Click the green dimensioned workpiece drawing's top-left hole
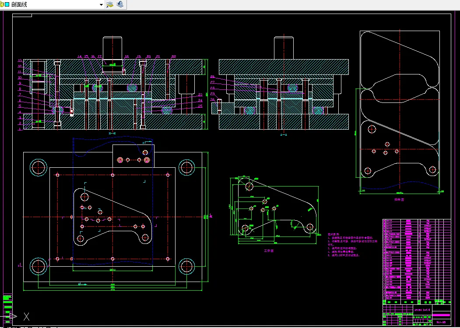460x328 pixels. coord(249,187)
